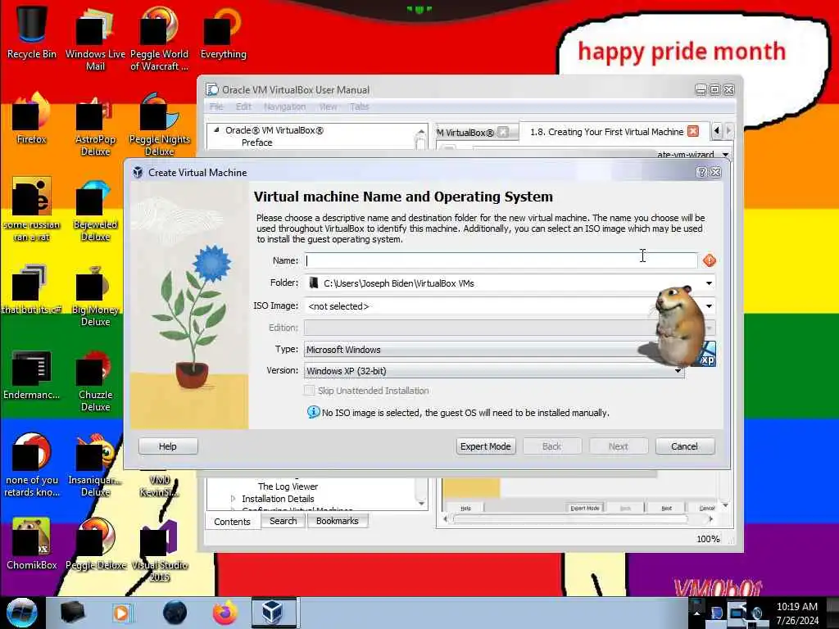Open the Folder dropdown arrow
This screenshot has width=839, height=629.
pyautogui.click(x=709, y=283)
